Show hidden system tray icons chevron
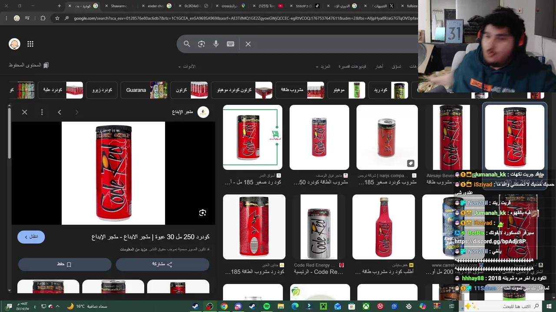This screenshot has height=312, width=556. (57, 306)
